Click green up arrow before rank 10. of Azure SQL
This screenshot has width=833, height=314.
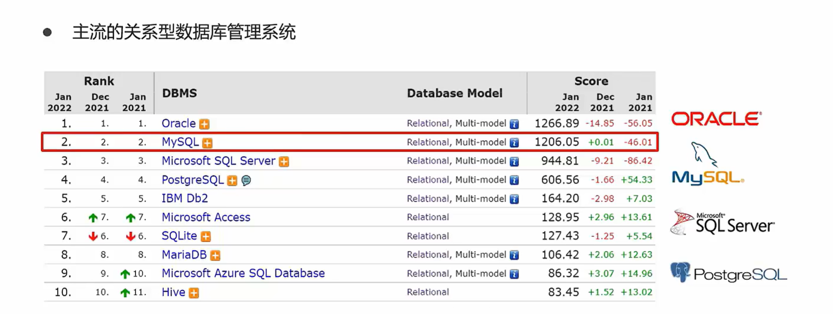(125, 274)
